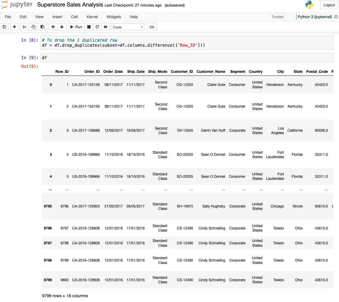Open the Widgets menu

pyautogui.click(x=113, y=17)
